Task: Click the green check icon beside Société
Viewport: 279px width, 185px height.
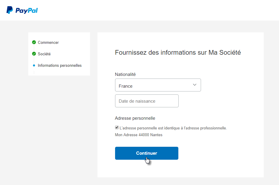Action: tap(34, 54)
